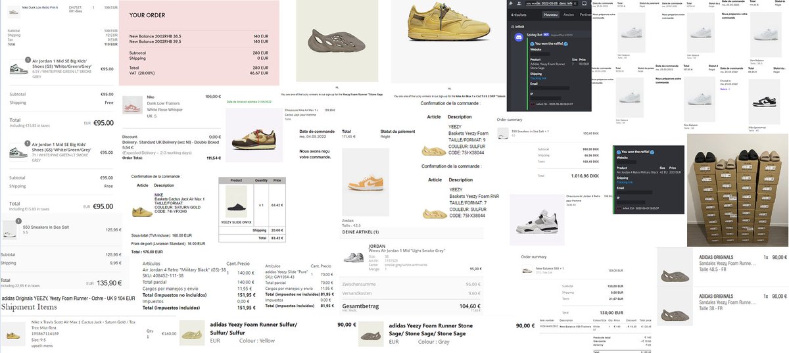Click adidas Yeezy Slide "Pure" article
789x353 pixels.
[285, 271]
